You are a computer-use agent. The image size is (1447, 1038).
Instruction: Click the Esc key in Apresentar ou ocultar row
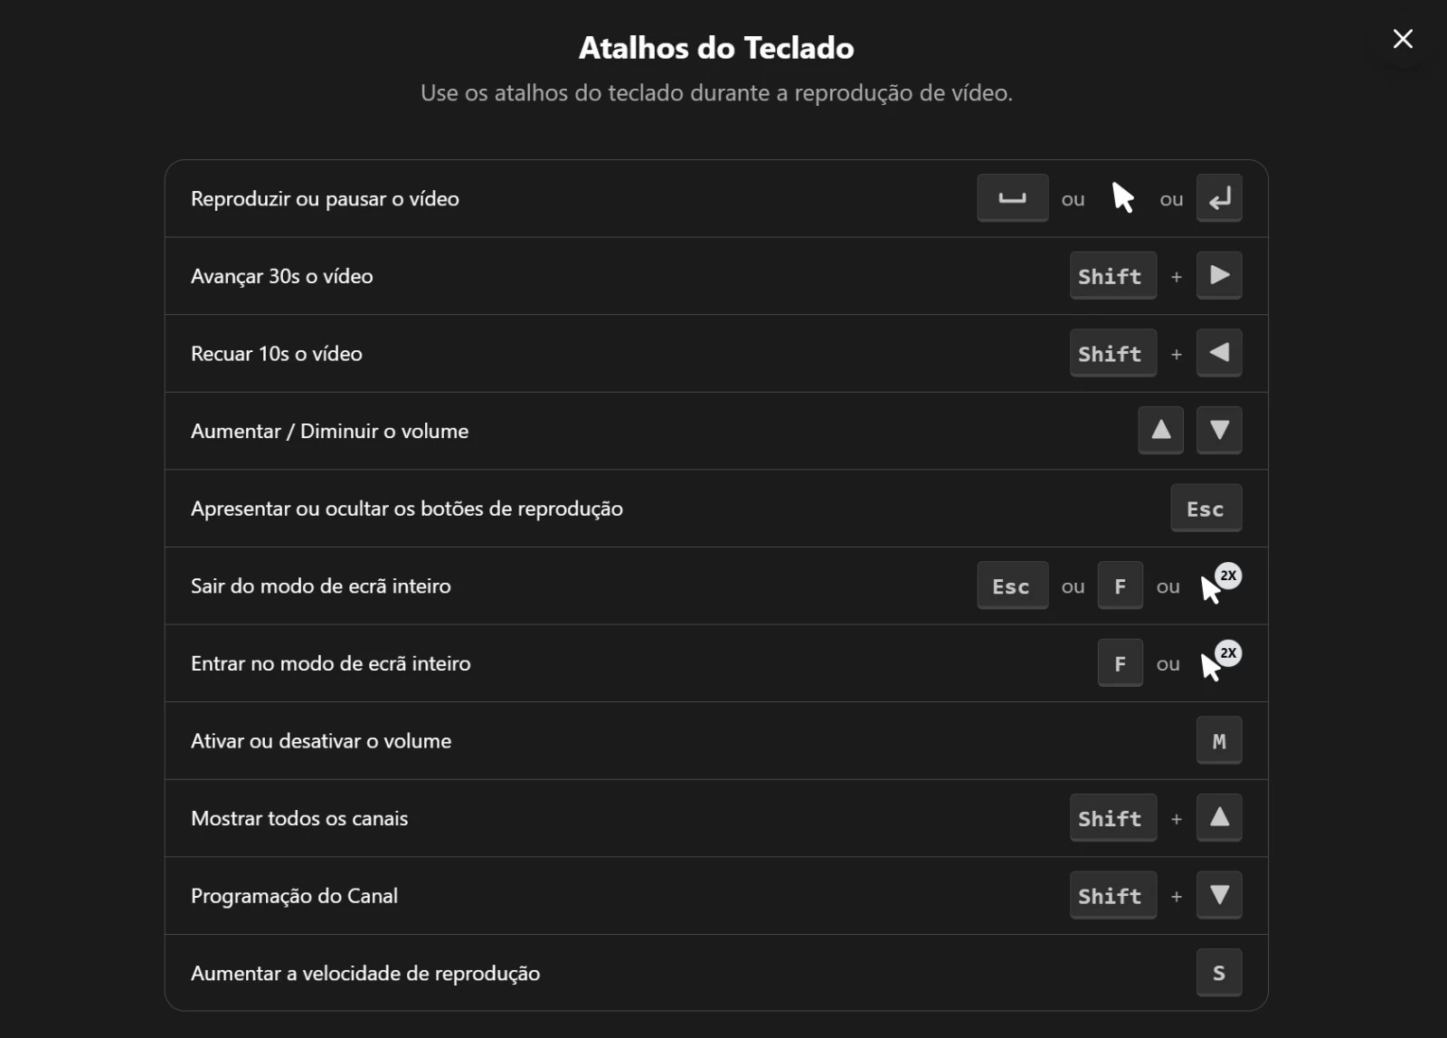tap(1205, 508)
